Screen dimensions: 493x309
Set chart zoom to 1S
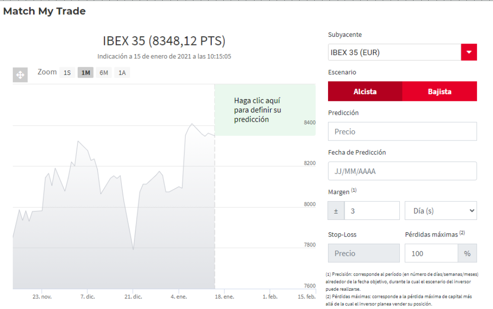(x=67, y=73)
